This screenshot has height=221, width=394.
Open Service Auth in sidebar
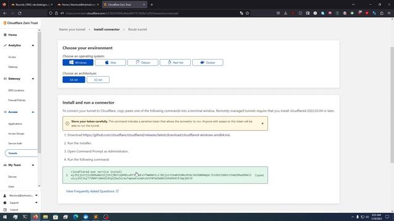click(x=15, y=143)
